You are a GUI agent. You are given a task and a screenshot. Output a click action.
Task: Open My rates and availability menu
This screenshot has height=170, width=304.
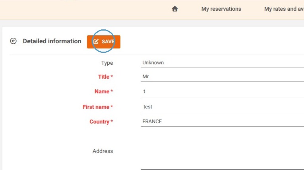tap(284, 9)
